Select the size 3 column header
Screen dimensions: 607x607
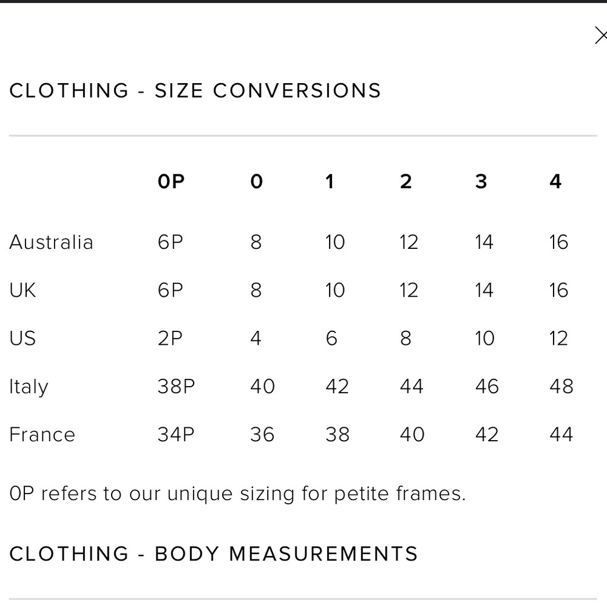[481, 181]
